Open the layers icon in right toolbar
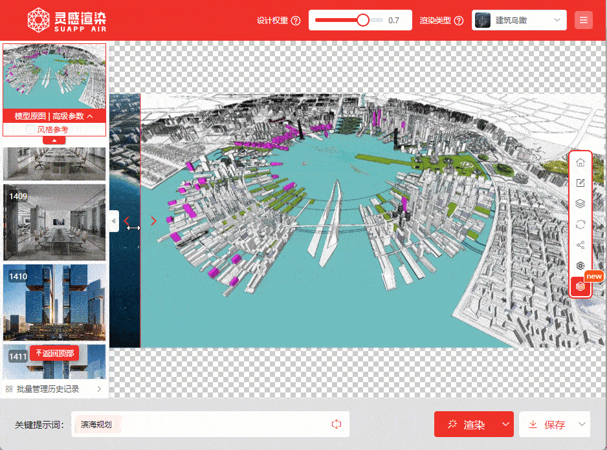 (x=580, y=204)
